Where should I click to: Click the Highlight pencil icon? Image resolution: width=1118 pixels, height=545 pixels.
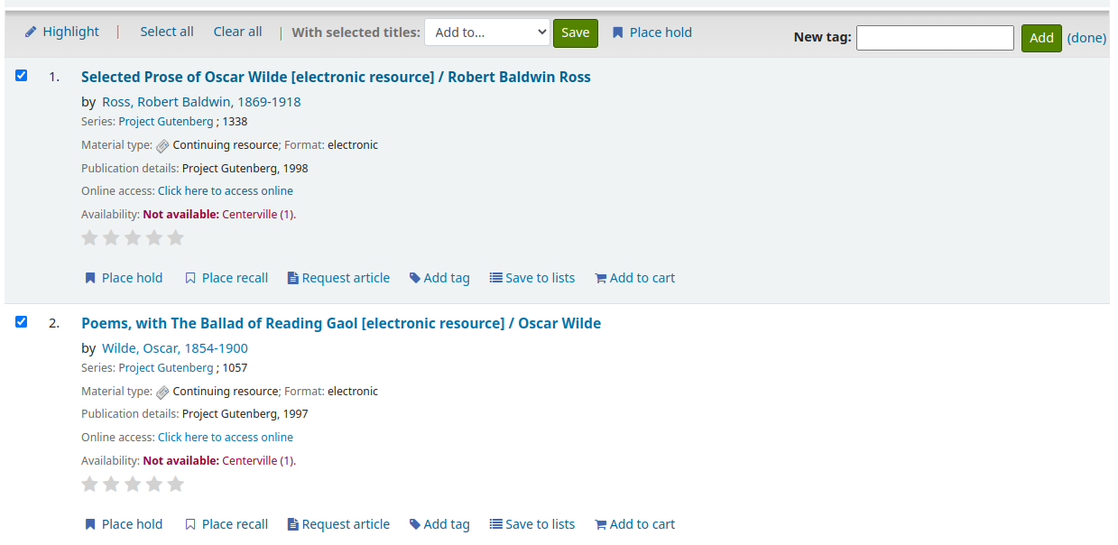(32, 32)
